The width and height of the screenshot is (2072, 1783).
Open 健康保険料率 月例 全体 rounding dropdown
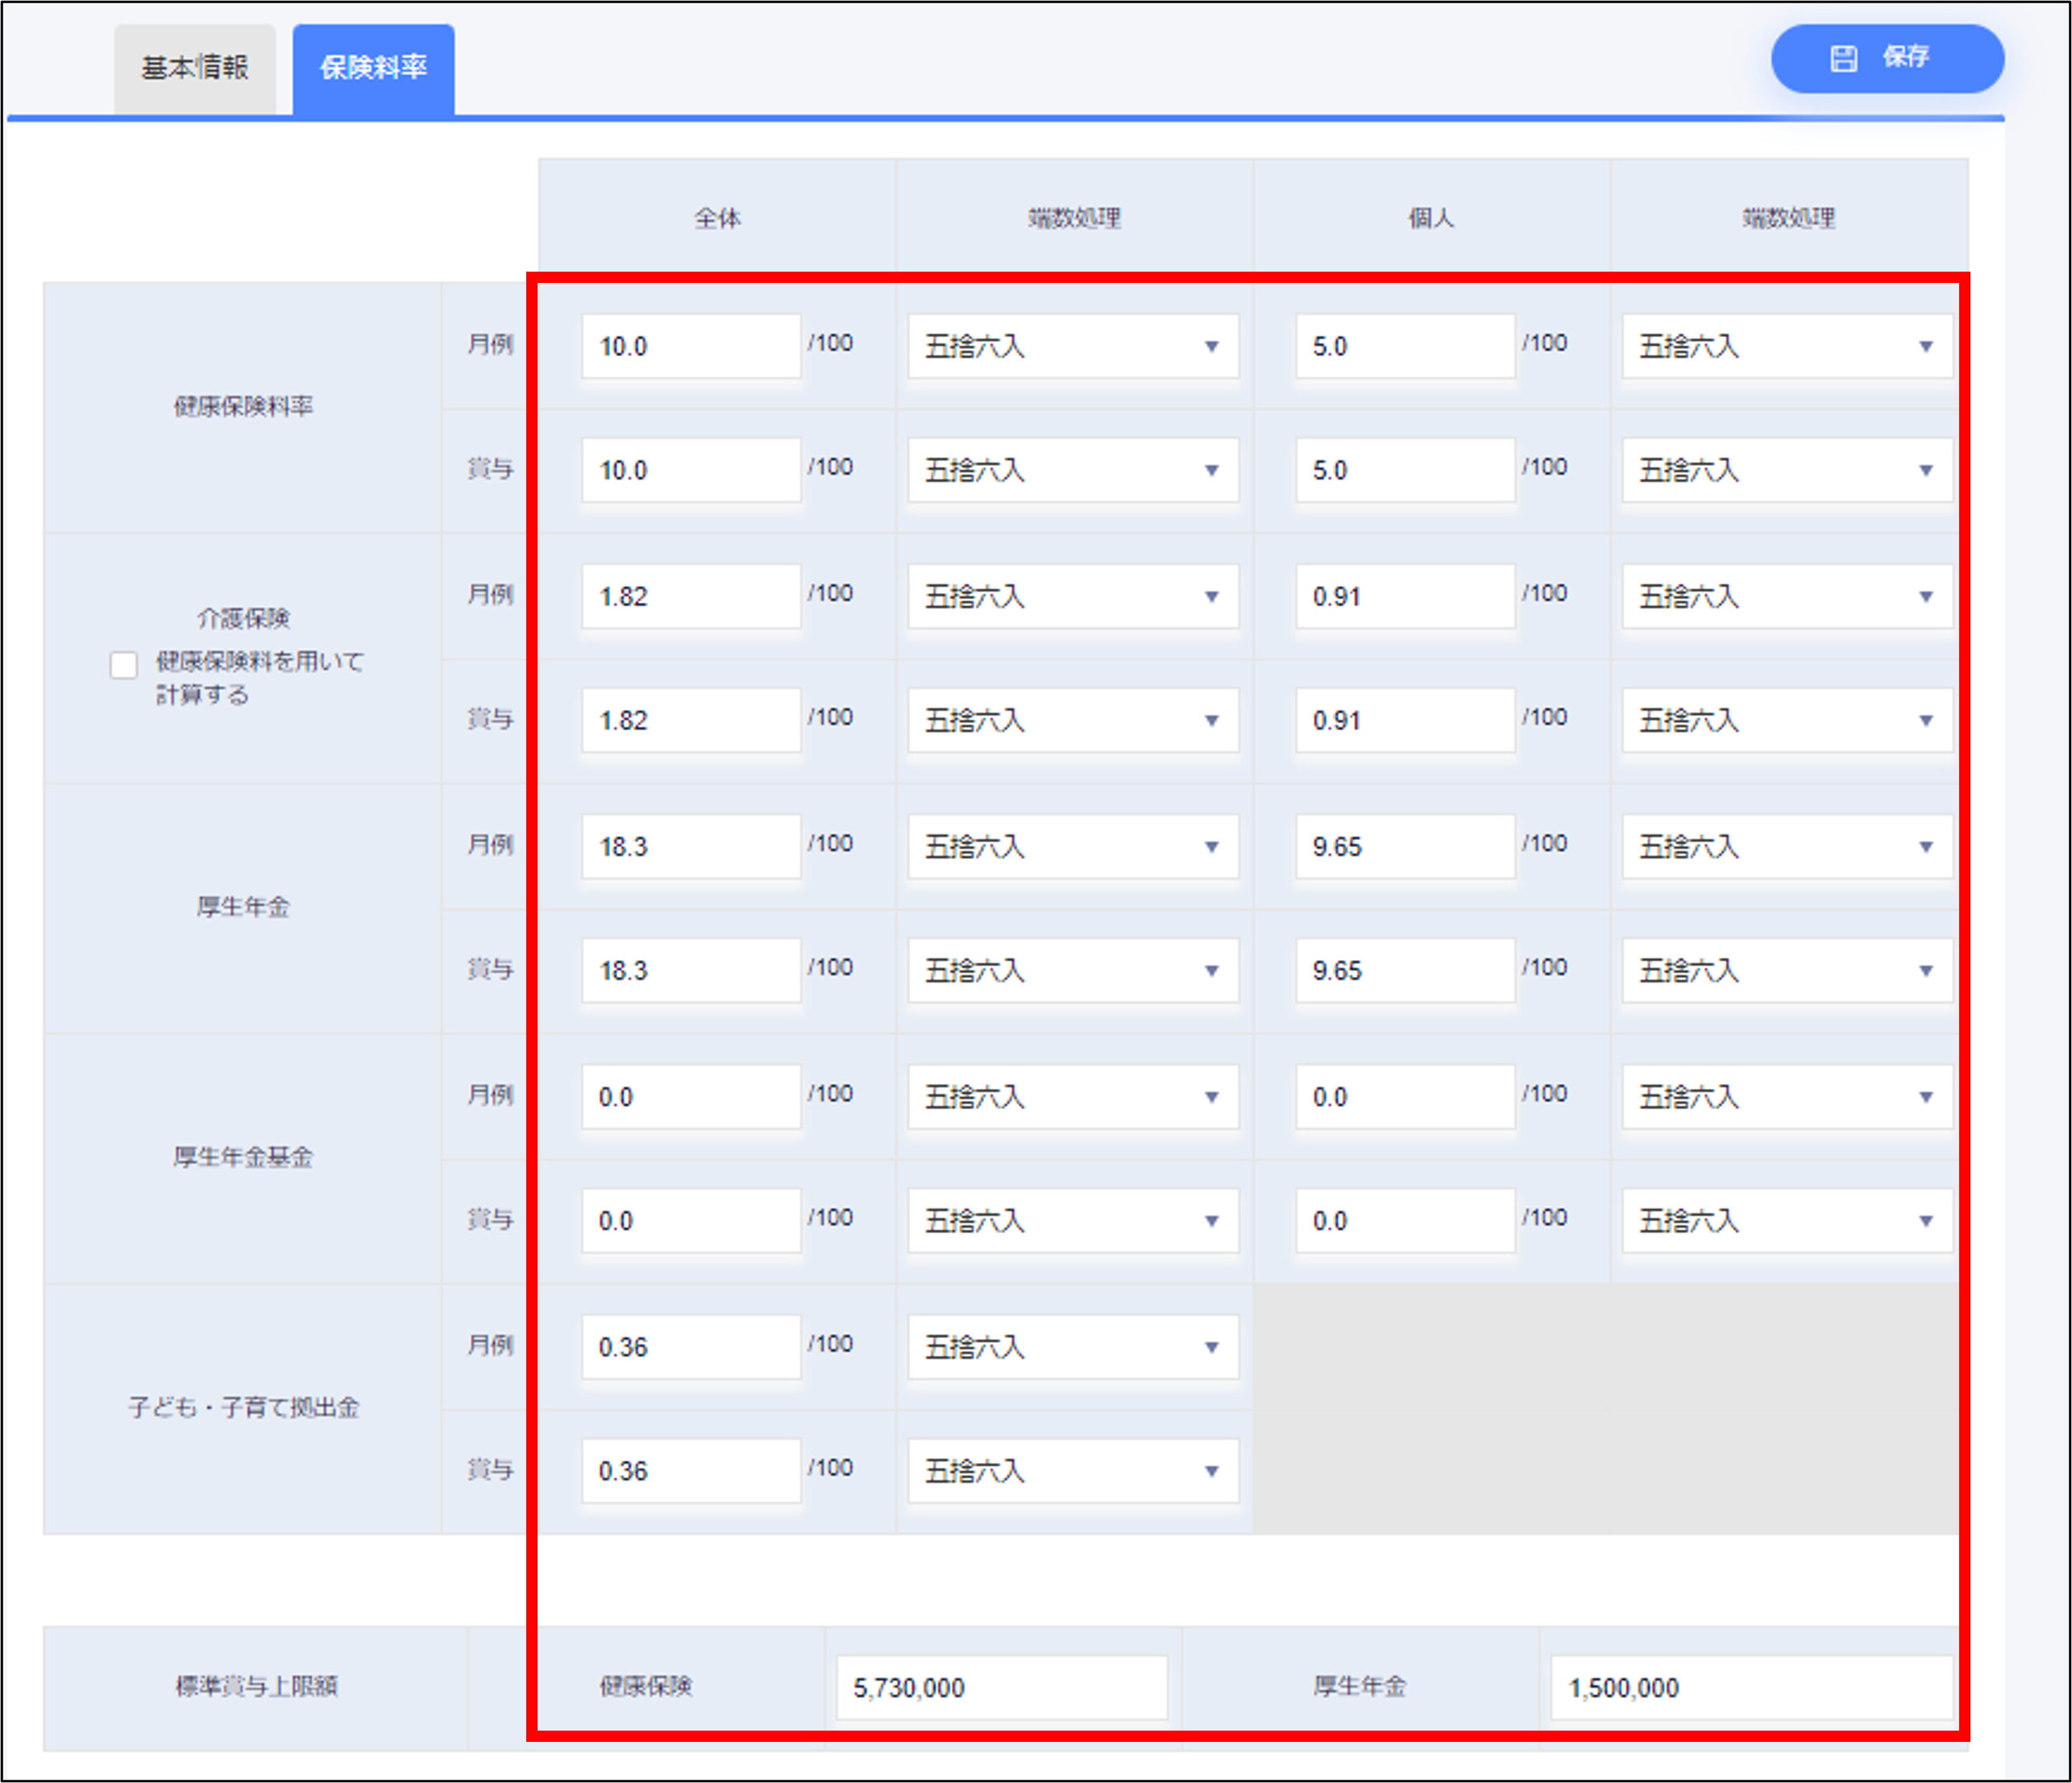[x=1072, y=346]
